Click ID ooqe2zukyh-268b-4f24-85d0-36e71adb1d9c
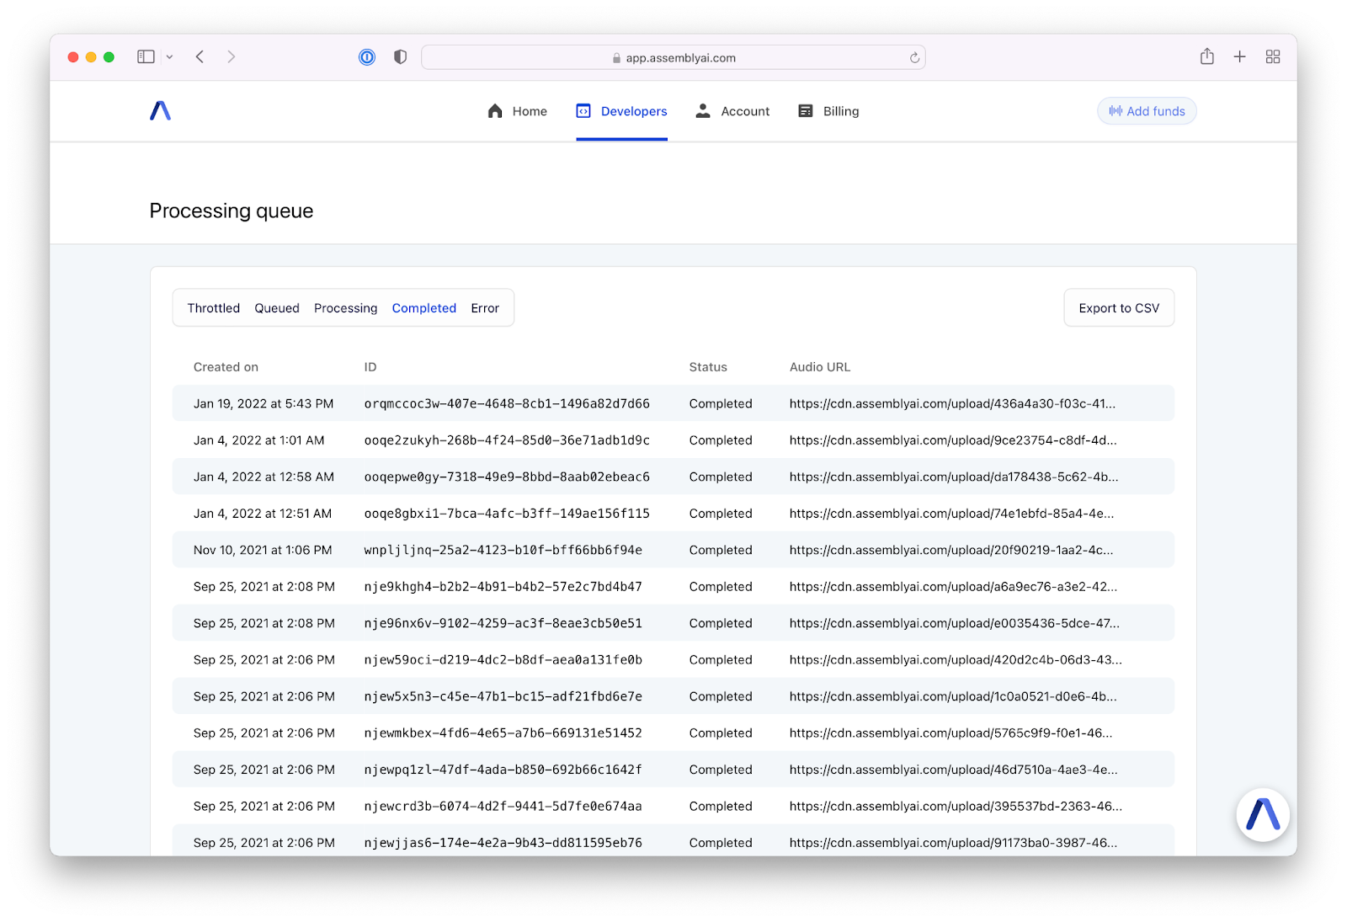Viewport: 1347px width, 922px height. click(x=507, y=440)
